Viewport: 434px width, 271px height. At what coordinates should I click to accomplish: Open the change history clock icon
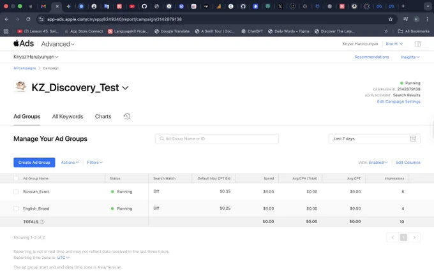click(127, 117)
